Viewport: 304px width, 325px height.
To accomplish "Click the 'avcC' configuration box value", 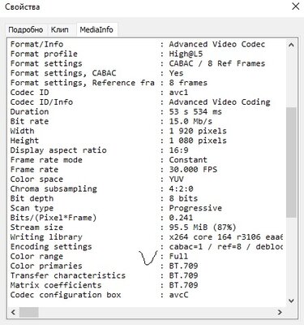I will coord(178,295).
